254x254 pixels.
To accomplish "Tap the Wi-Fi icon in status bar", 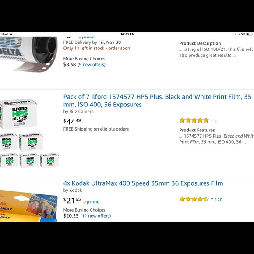I will (11, 34).
